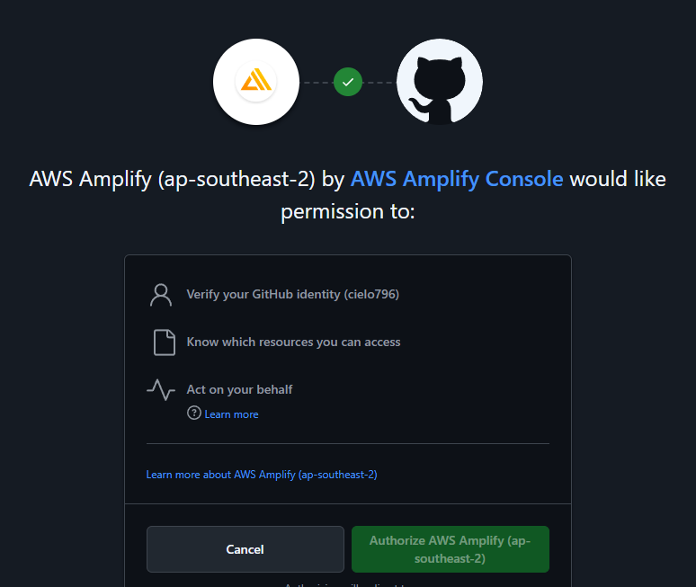Click the 'permission to:' heading line
The width and height of the screenshot is (696, 587).
(x=348, y=212)
